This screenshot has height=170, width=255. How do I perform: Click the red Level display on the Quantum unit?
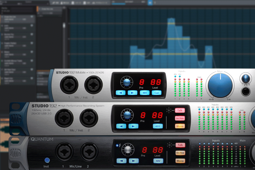pyautogui.click(x=158, y=150)
